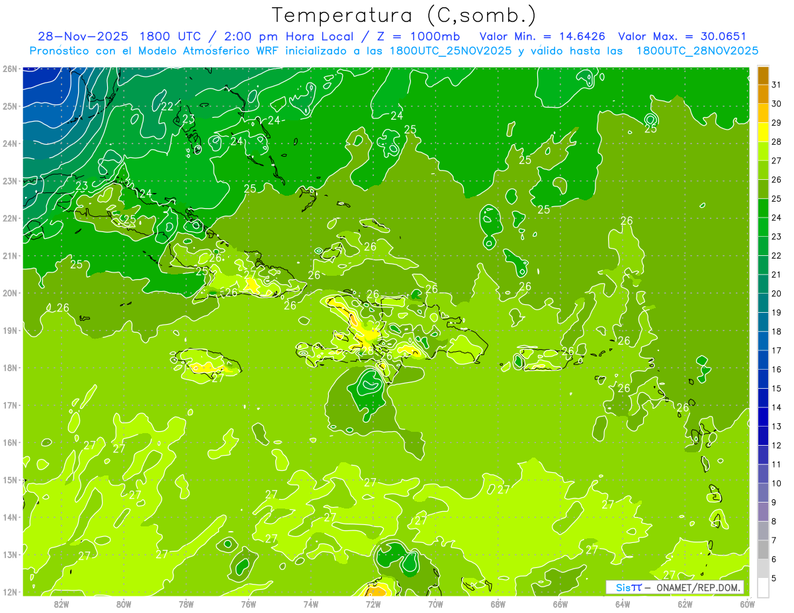Click the 20N latitude axis label
794x613 pixels.
coord(10,292)
